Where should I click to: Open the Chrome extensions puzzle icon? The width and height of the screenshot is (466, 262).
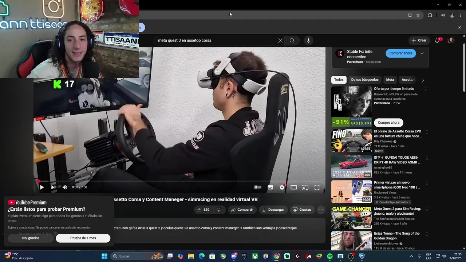(x=430, y=15)
